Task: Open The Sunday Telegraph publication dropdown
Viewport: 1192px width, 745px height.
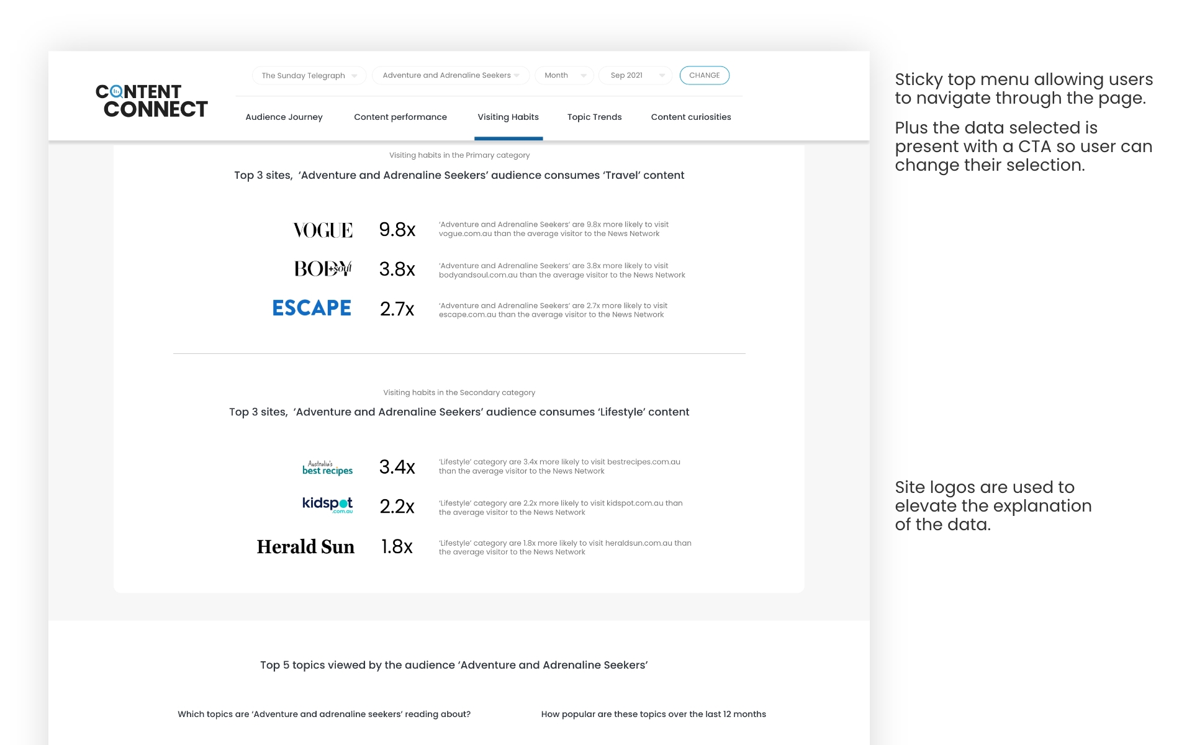Action: click(309, 76)
